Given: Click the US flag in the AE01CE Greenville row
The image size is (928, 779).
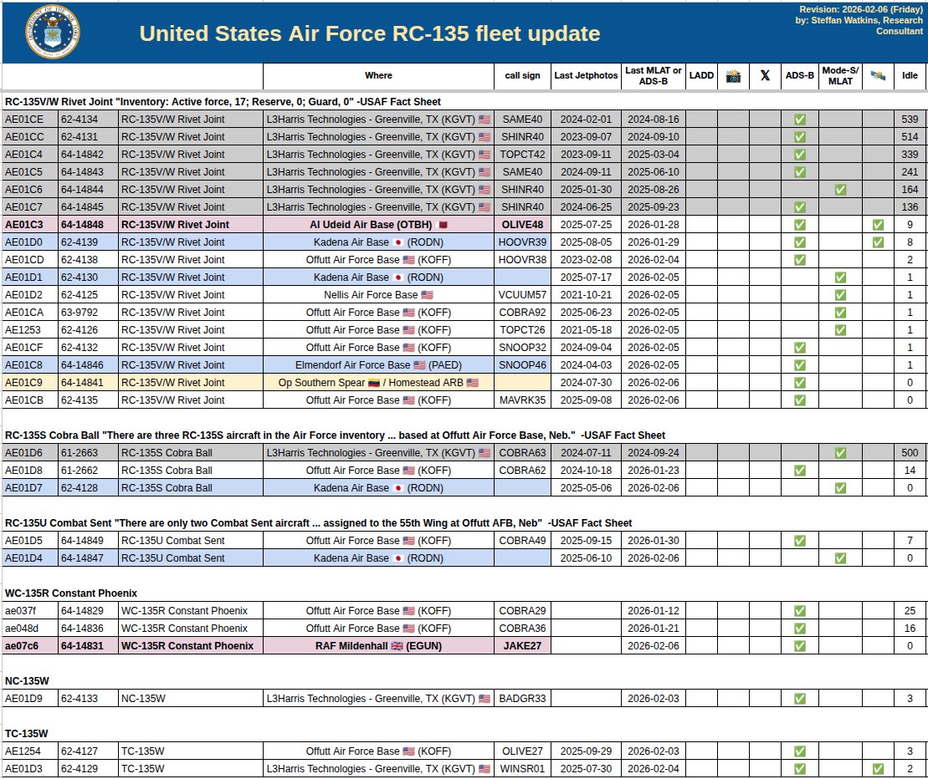Looking at the screenshot, I should [x=485, y=120].
